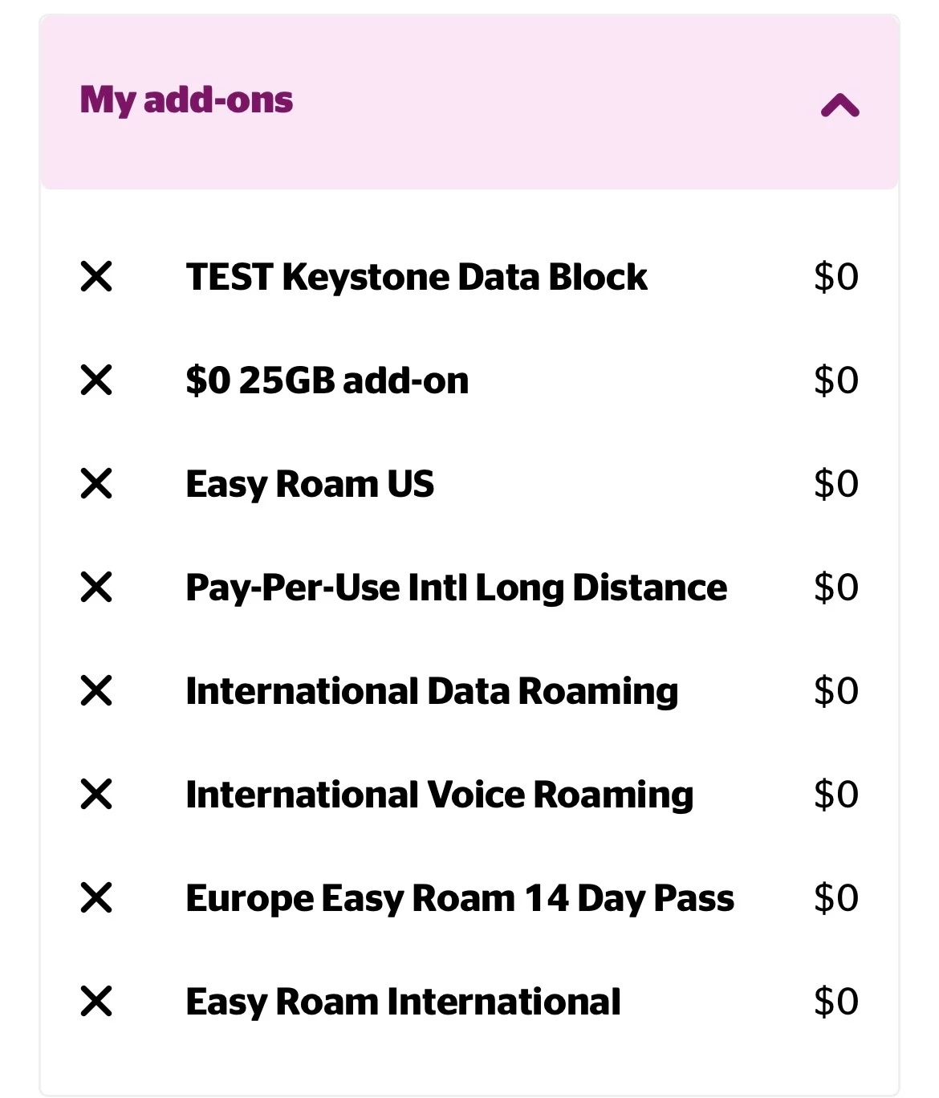Remove the Easy Roam US add-on
Viewport: 939px width, 1098px height.
tap(96, 484)
